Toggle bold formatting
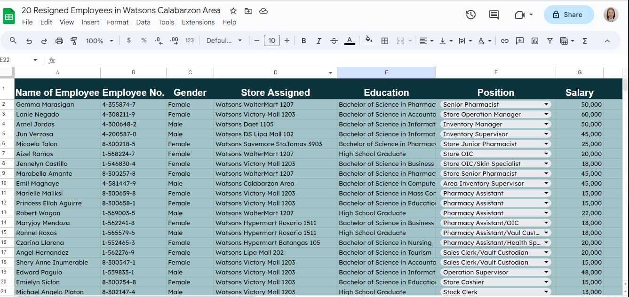This screenshot has height=297, width=629. tap(303, 41)
